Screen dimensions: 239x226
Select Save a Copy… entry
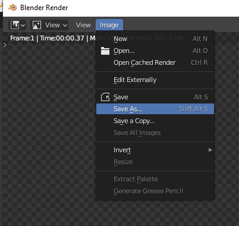pyautogui.click(x=155, y=121)
